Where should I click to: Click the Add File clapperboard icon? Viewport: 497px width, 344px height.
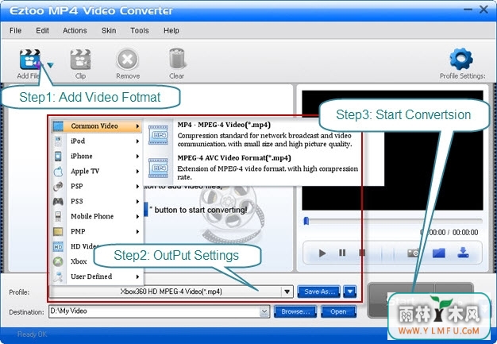(x=29, y=60)
